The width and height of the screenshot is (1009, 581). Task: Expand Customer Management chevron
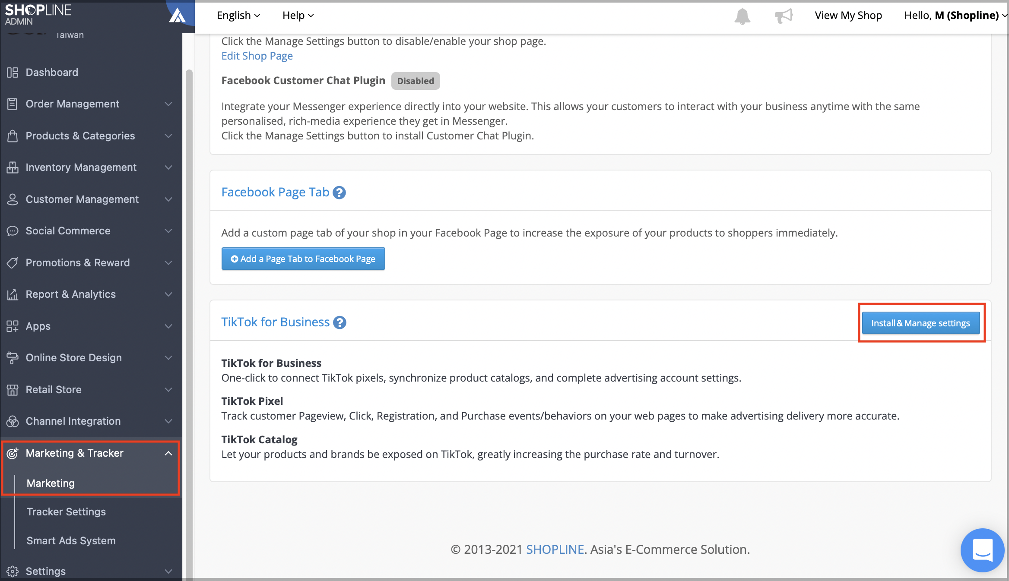click(168, 199)
